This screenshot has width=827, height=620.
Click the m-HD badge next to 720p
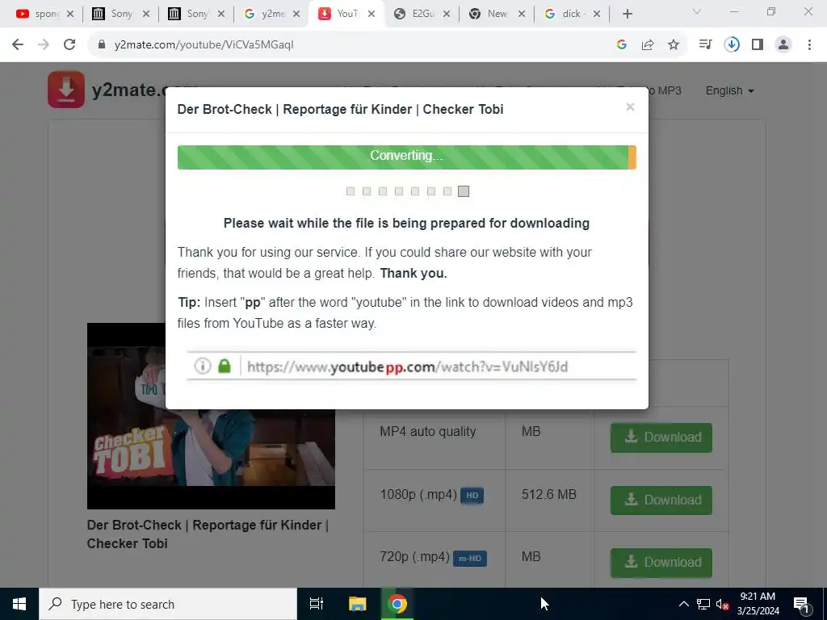(x=469, y=559)
